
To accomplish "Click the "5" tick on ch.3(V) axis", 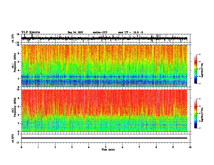I will (19, 134).
